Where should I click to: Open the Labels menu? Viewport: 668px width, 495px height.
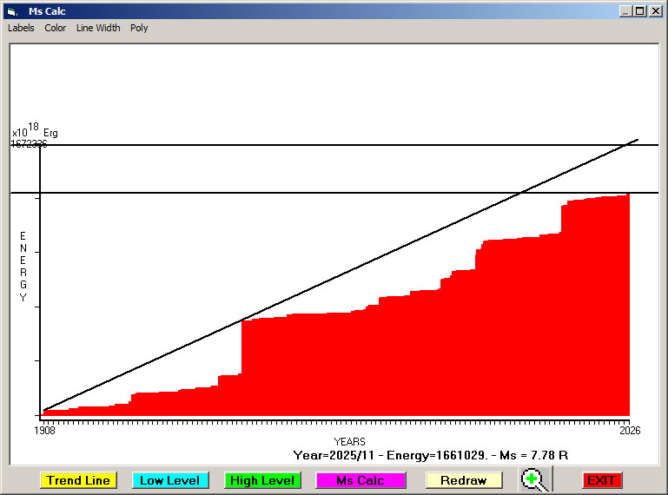(21, 28)
